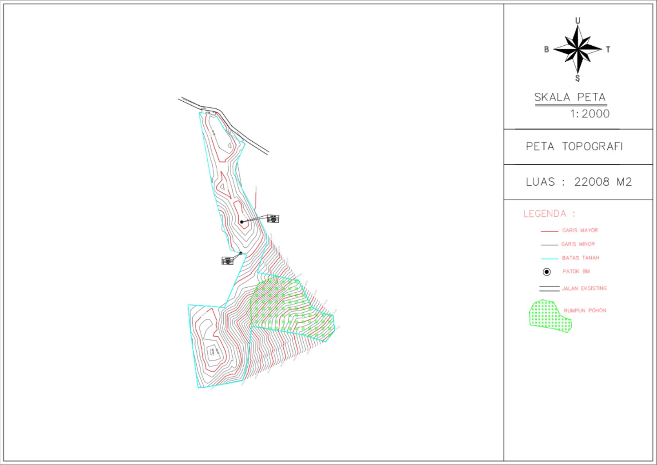This screenshot has width=657, height=465.
Task: Click the RUMPUN POHON legend label
Action: (585, 311)
